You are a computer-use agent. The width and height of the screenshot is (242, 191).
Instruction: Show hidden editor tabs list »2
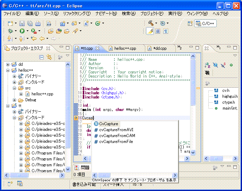pos(179,47)
